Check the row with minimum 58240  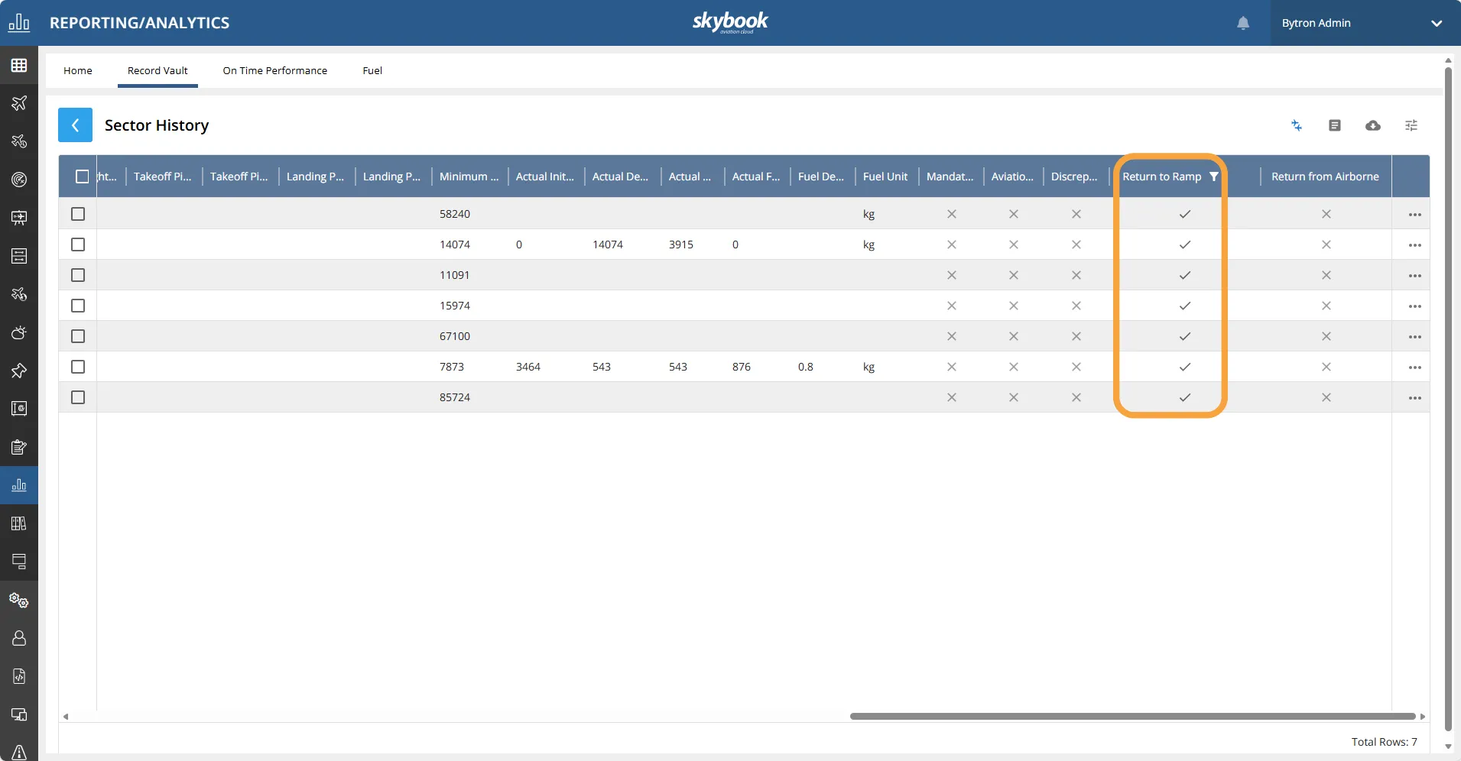click(78, 214)
